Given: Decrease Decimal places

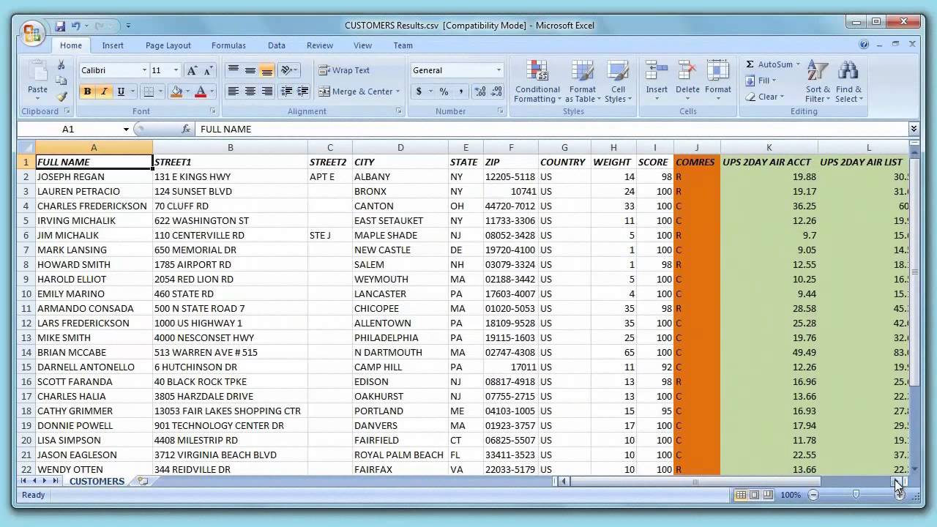Looking at the screenshot, I should point(496,91).
